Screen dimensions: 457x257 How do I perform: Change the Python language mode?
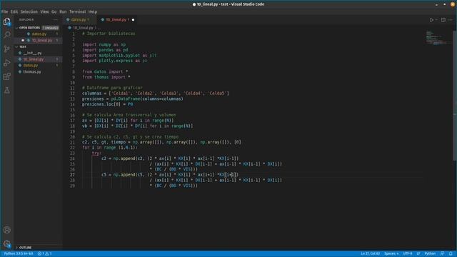[430, 253]
